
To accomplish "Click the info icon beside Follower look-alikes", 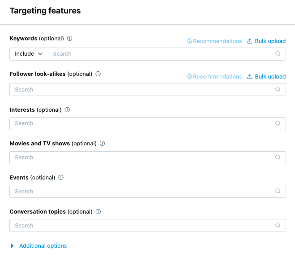I will click(98, 74).
